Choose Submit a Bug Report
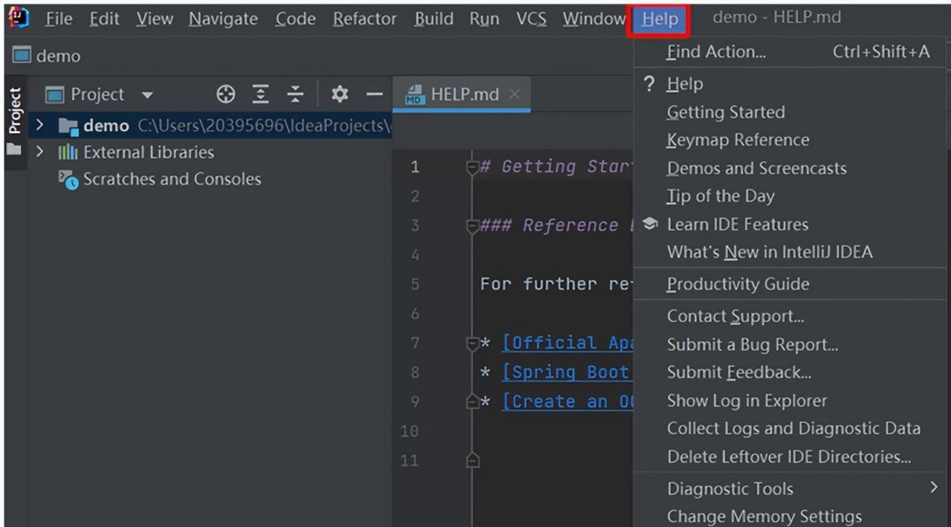 coord(752,344)
